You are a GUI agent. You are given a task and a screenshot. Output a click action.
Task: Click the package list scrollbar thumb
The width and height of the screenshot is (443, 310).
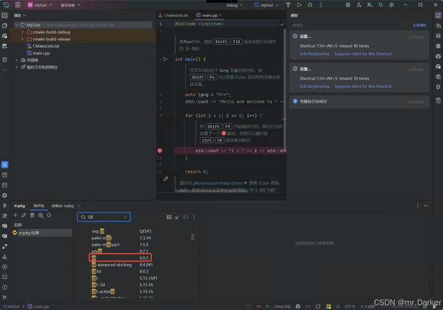pyautogui.click(x=193, y=237)
